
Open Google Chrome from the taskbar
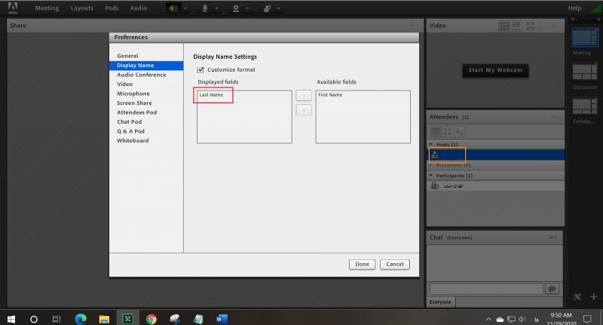pyautogui.click(x=151, y=319)
